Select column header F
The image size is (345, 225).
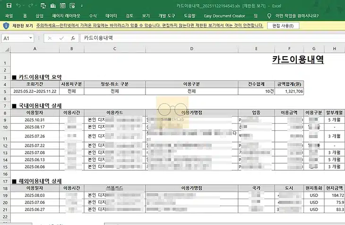click(289, 49)
